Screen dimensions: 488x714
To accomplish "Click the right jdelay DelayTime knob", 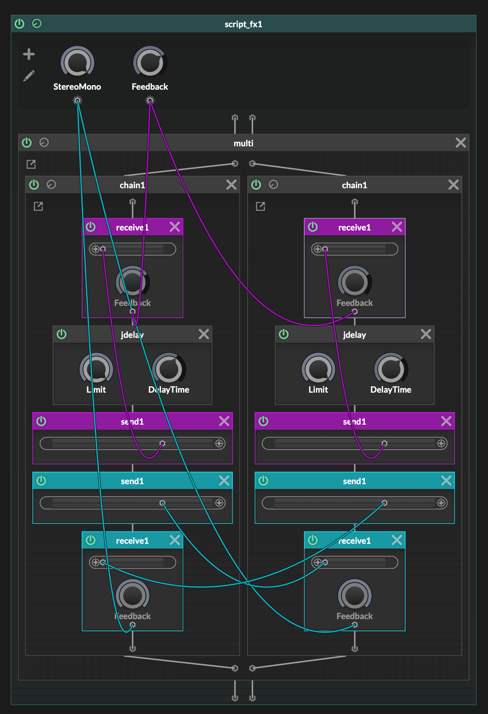I will click(x=391, y=369).
